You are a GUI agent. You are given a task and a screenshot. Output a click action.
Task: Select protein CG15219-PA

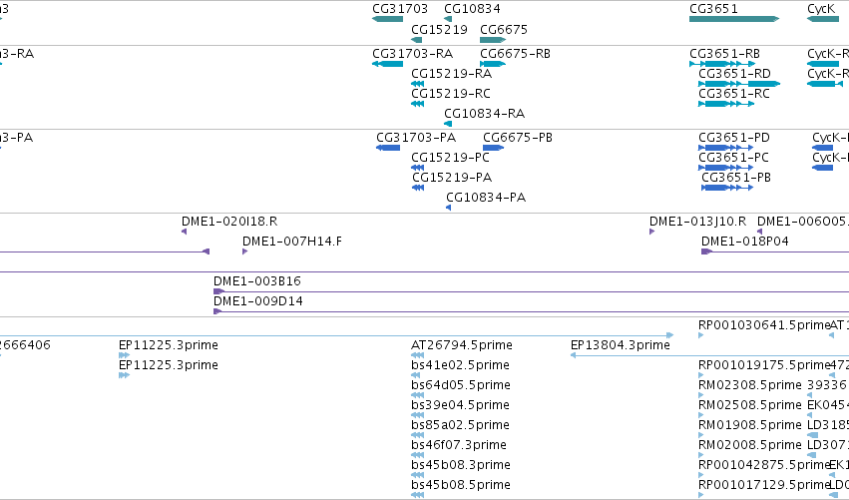[x=418, y=188]
